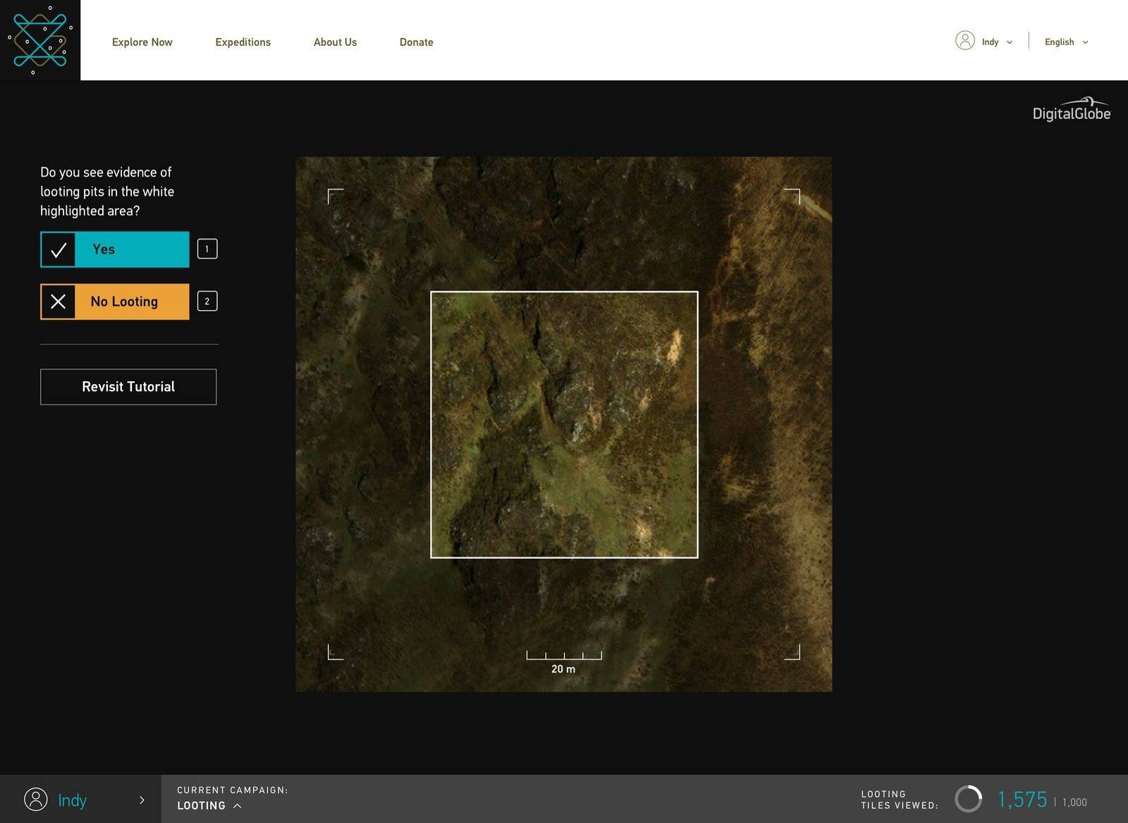The width and height of the screenshot is (1128, 823).
Task: Click the GlobalXplorer logo icon
Action: (40, 40)
